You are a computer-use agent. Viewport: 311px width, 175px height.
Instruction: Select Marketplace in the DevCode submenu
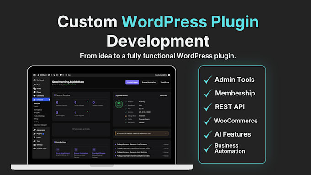click(38, 110)
